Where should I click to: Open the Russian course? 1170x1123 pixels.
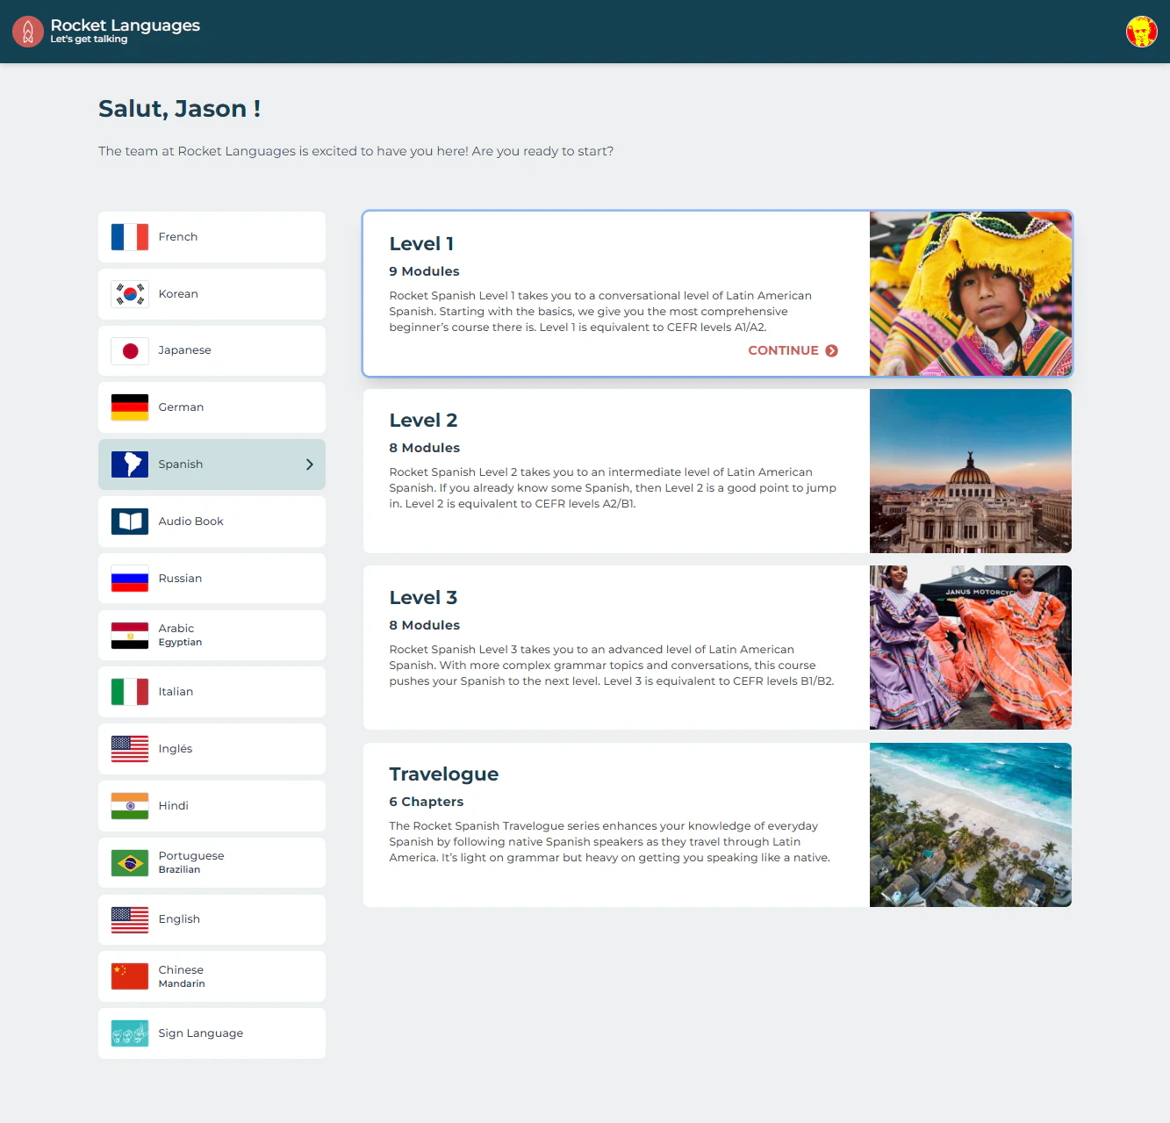click(x=211, y=578)
